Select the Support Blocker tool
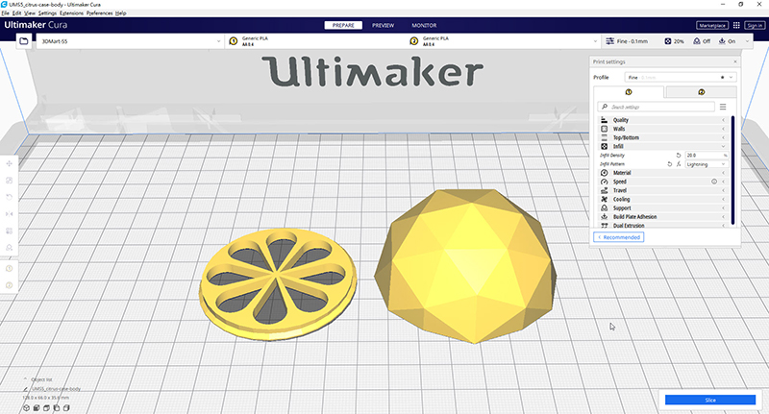This screenshot has width=769, height=414. click(9, 248)
